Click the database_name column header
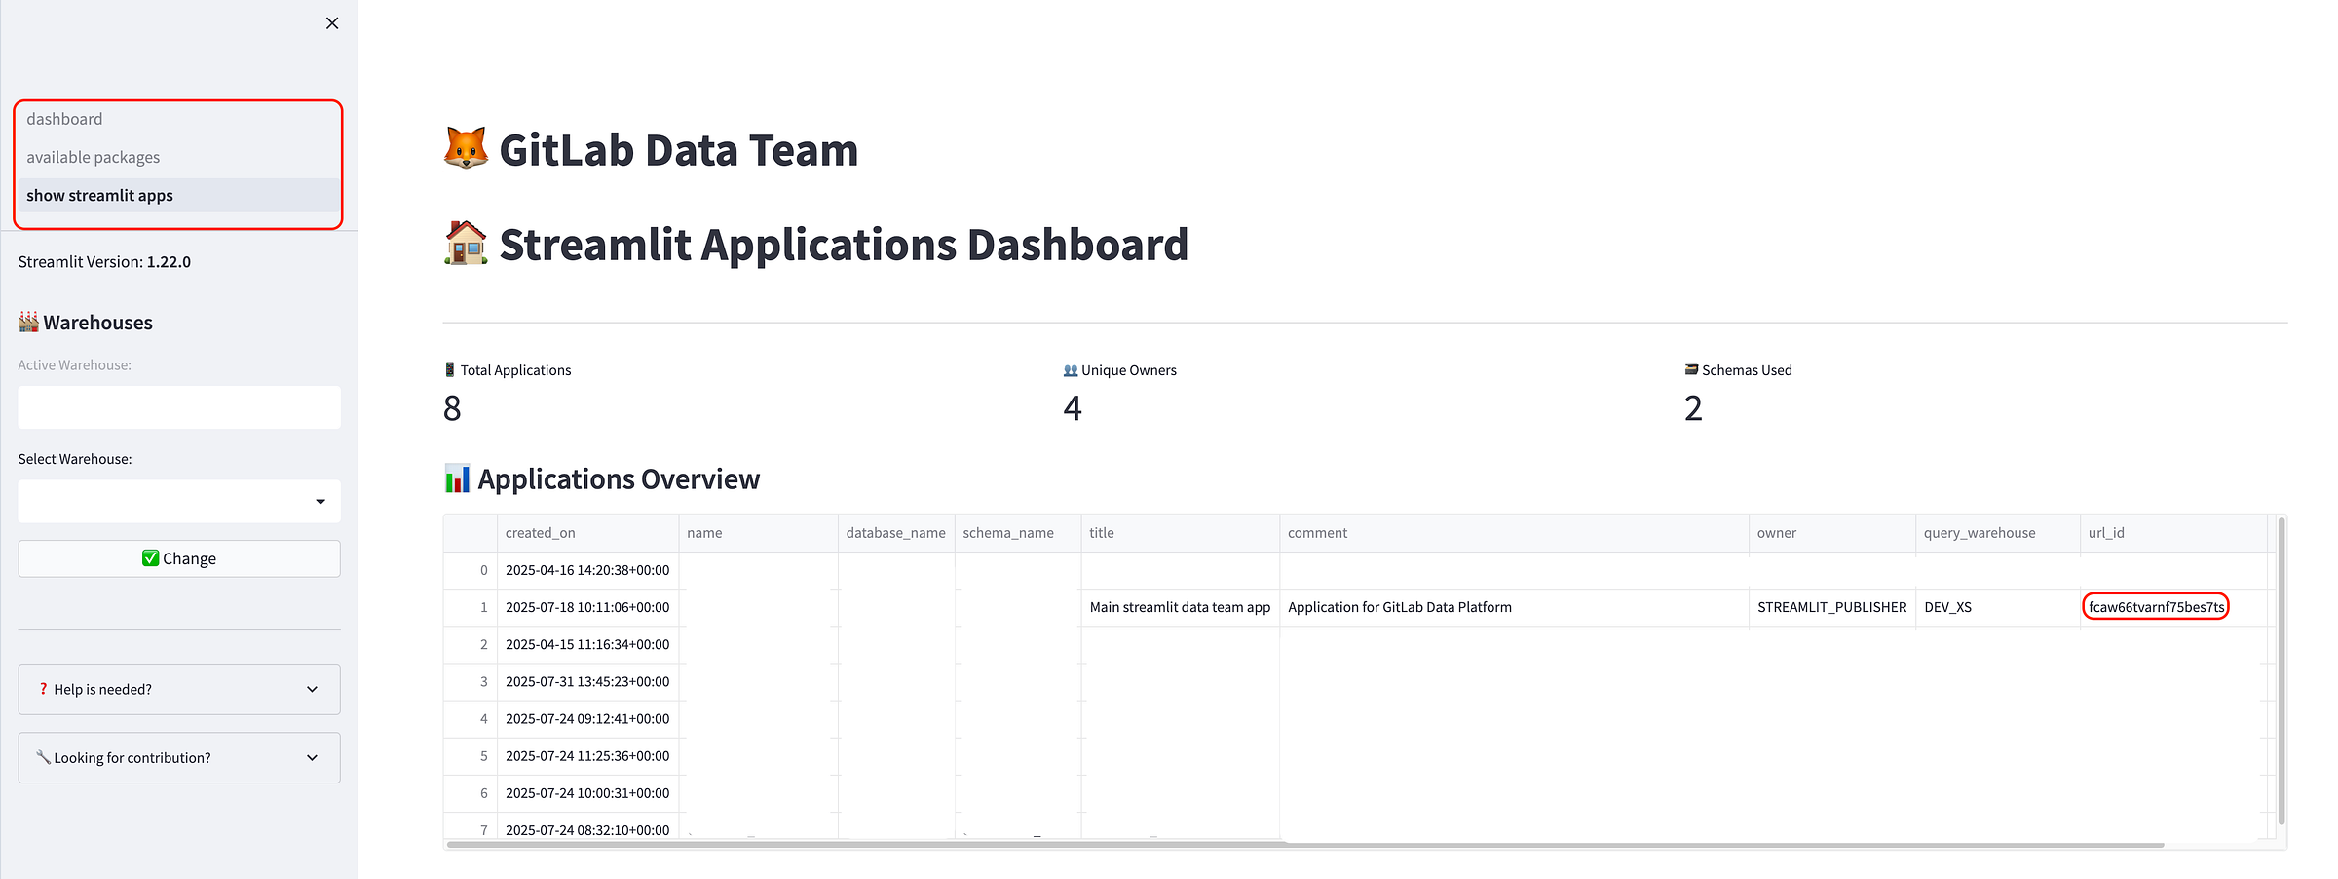The width and height of the screenshot is (2338, 879). coord(896,533)
